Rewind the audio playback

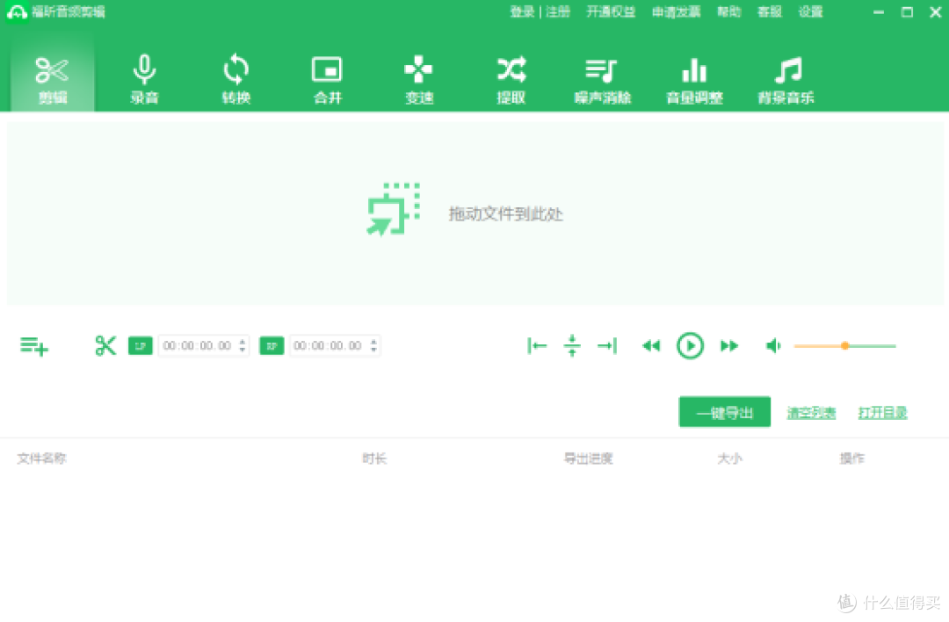[x=651, y=345]
